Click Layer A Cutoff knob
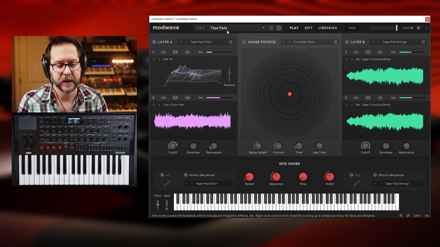 coord(173,146)
